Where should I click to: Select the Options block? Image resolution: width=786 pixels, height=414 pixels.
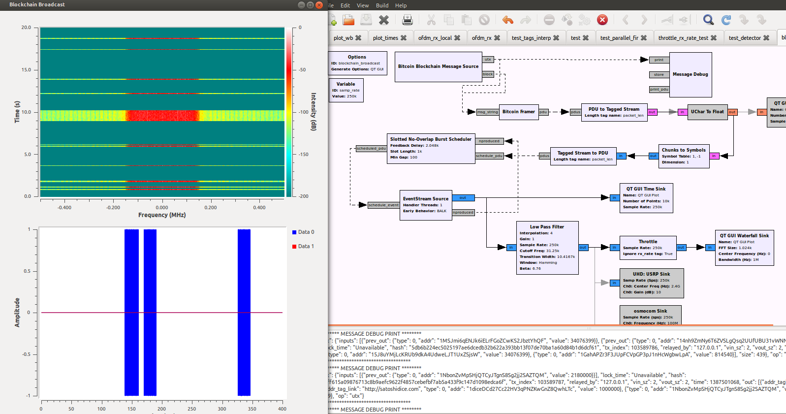(357, 63)
